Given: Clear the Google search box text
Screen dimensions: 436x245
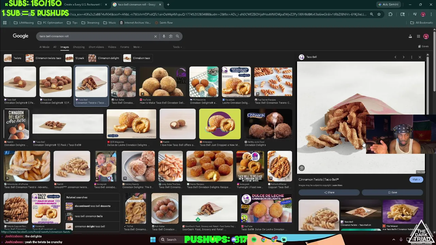Looking at the screenshot, I should (x=155, y=36).
